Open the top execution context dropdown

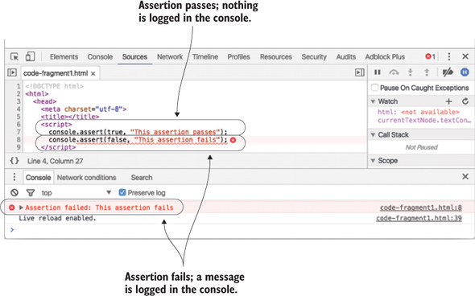coord(76,192)
